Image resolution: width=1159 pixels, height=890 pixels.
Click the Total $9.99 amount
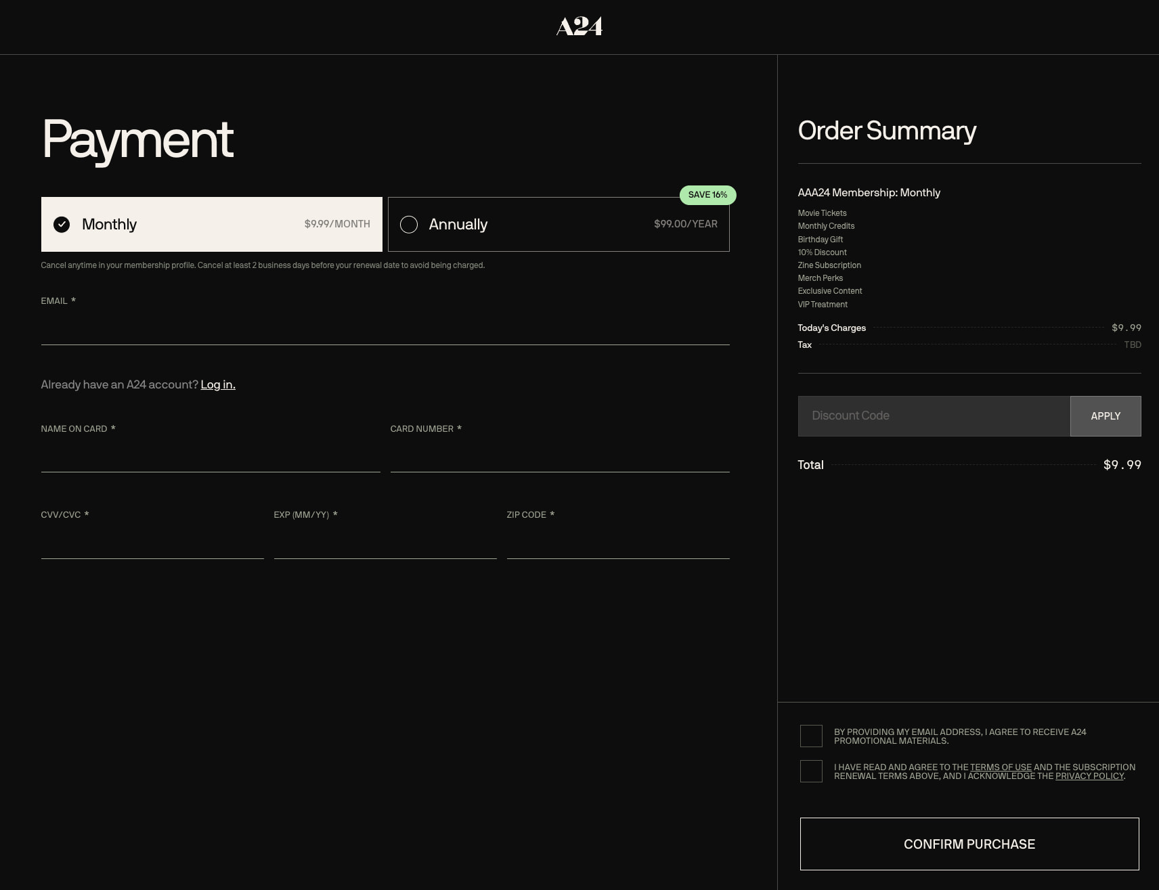click(1122, 465)
